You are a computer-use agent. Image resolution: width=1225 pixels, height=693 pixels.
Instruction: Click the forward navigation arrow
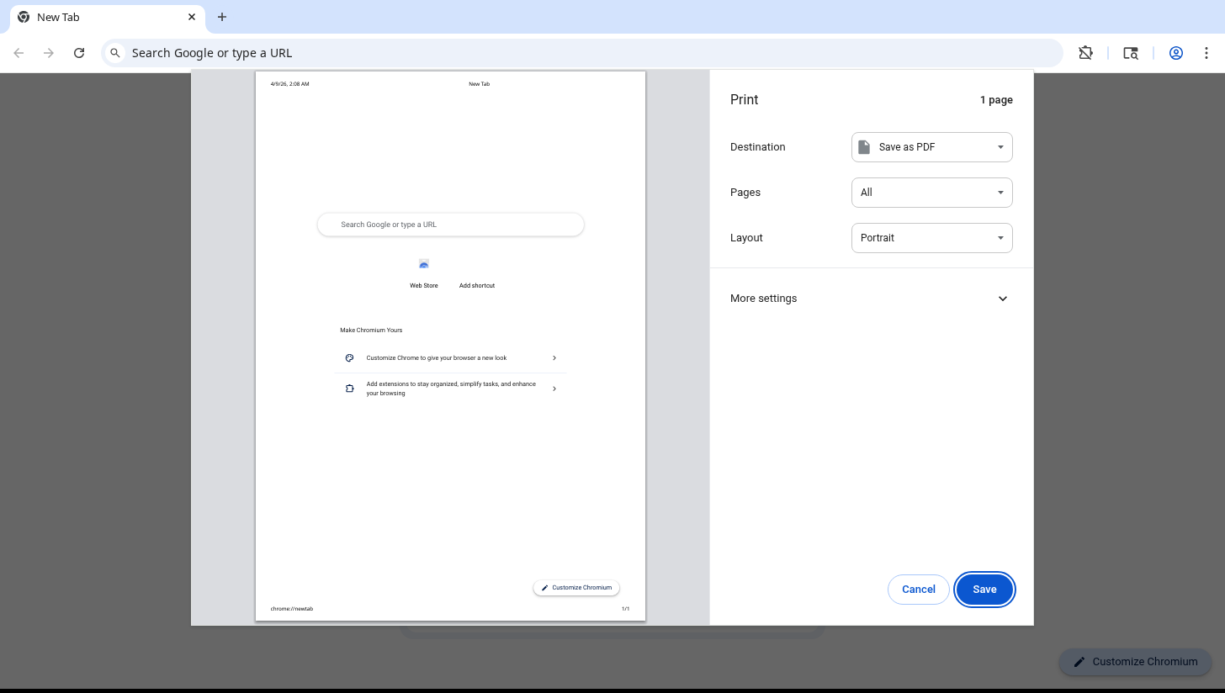click(49, 53)
